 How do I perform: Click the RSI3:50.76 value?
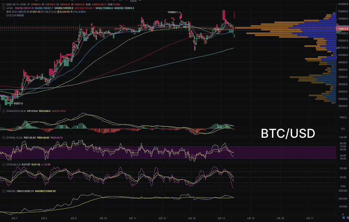click(x=57, y=138)
